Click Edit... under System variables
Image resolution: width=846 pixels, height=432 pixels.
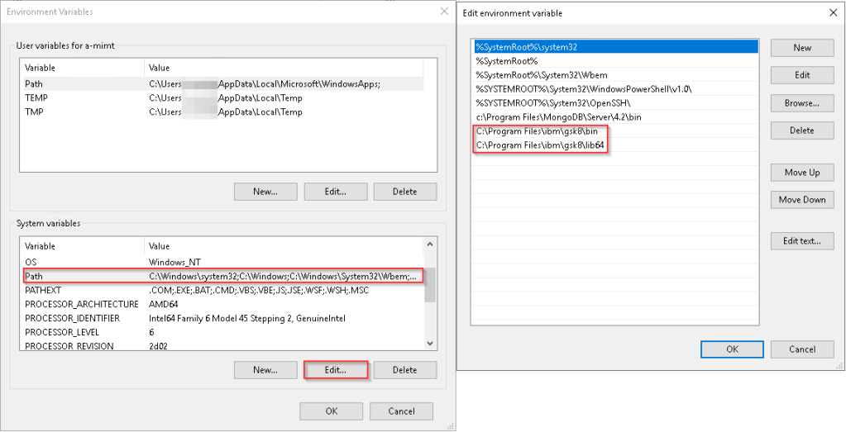coord(336,370)
